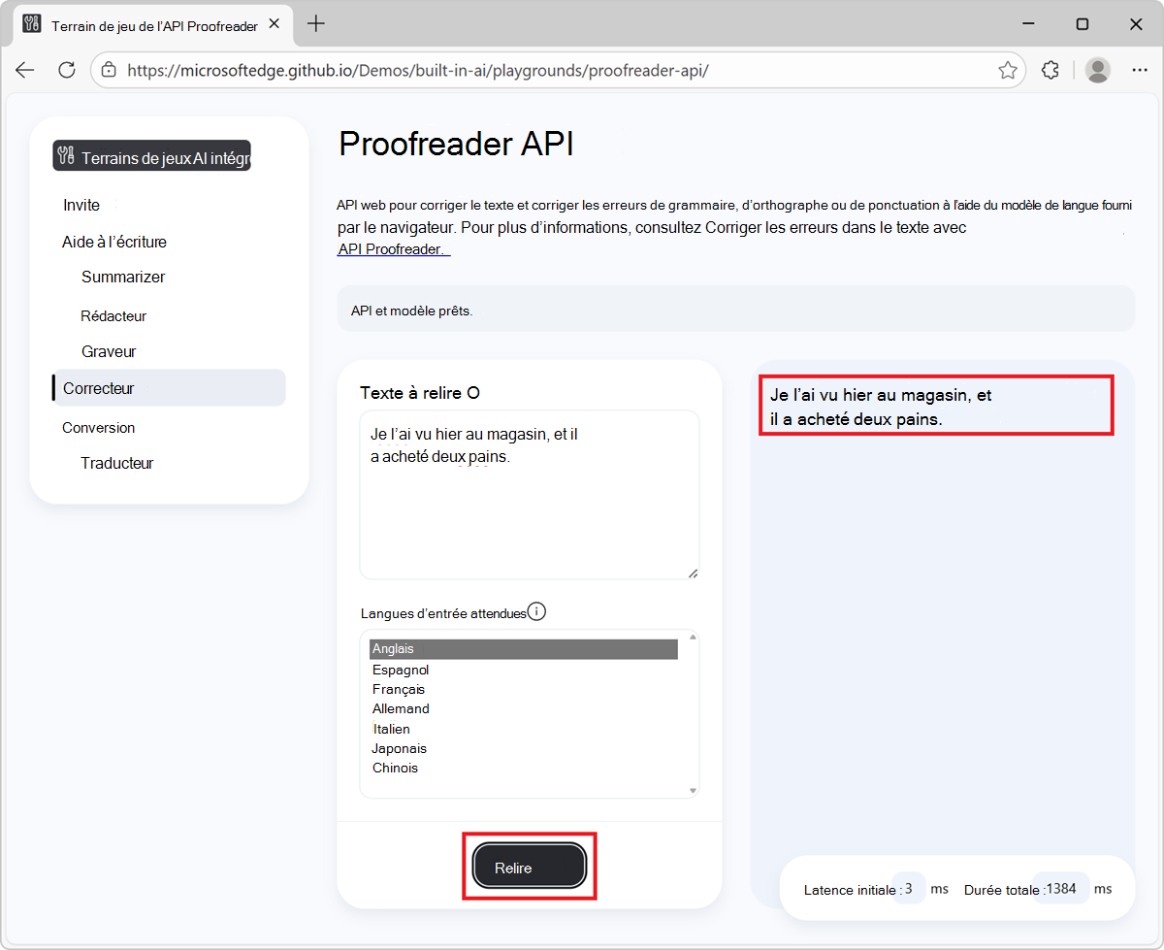Select Conversion in the sidebar
1164x950 pixels.
pos(98,428)
